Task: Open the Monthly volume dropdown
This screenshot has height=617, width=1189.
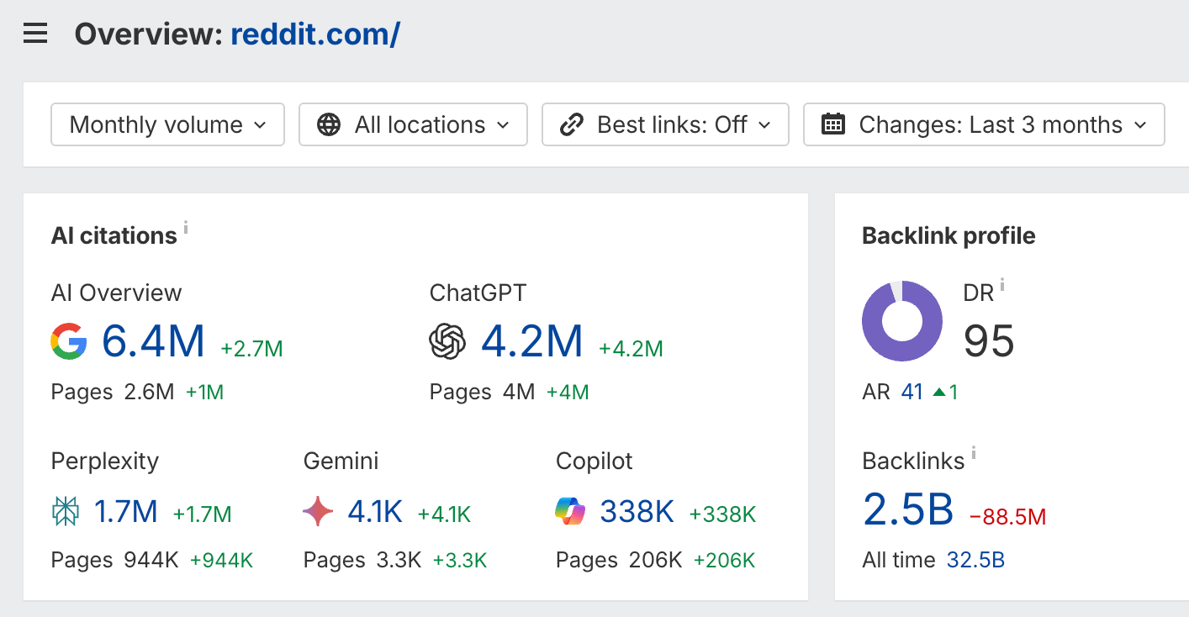Action: click(x=166, y=124)
